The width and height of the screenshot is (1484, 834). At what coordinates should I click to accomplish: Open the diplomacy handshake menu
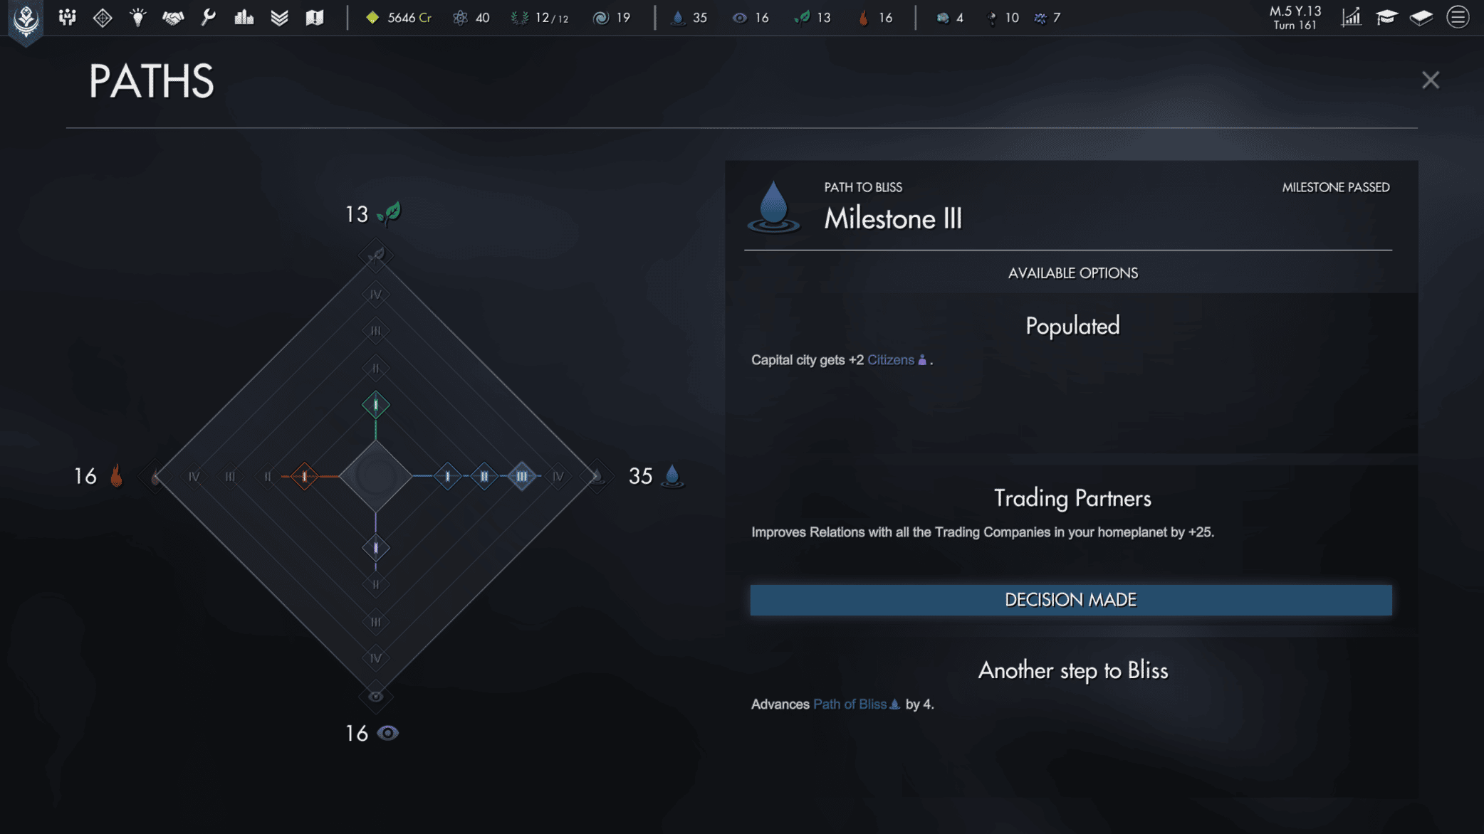(x=173, y=18)
